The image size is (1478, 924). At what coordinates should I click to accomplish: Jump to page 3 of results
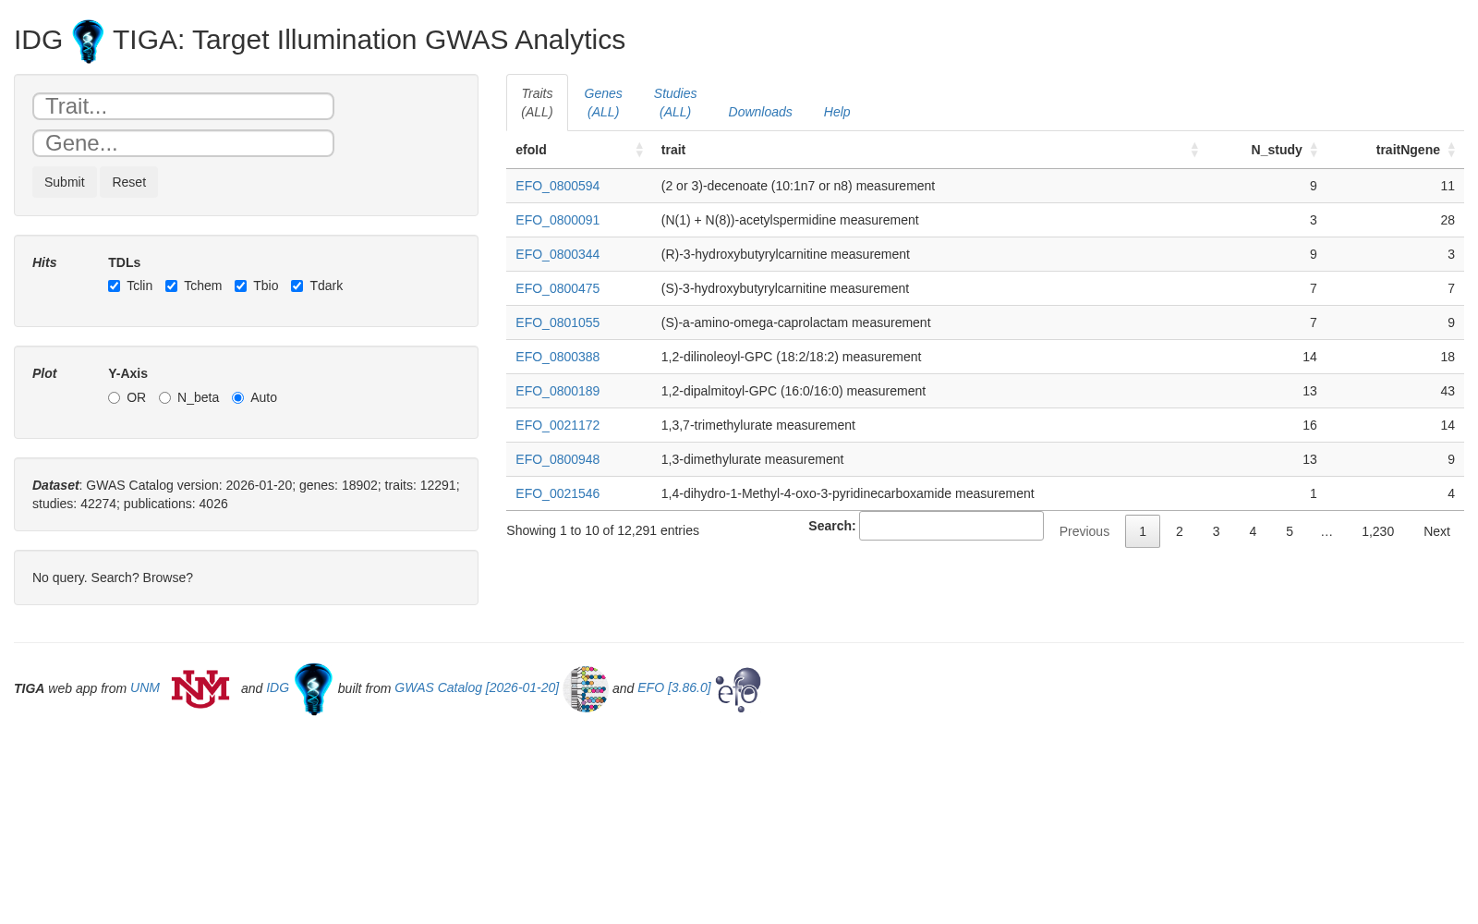click(x=1216, y=531)
